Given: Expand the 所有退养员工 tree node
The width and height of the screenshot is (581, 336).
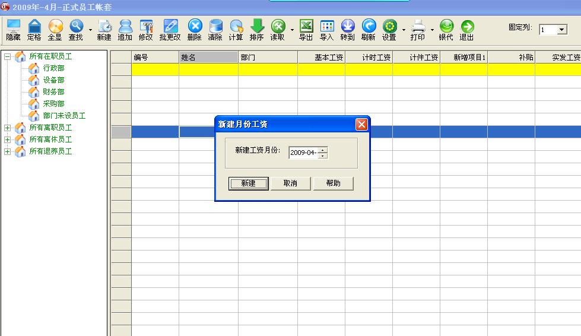Looking at the screenshot, I should click(x=7, y=151).
